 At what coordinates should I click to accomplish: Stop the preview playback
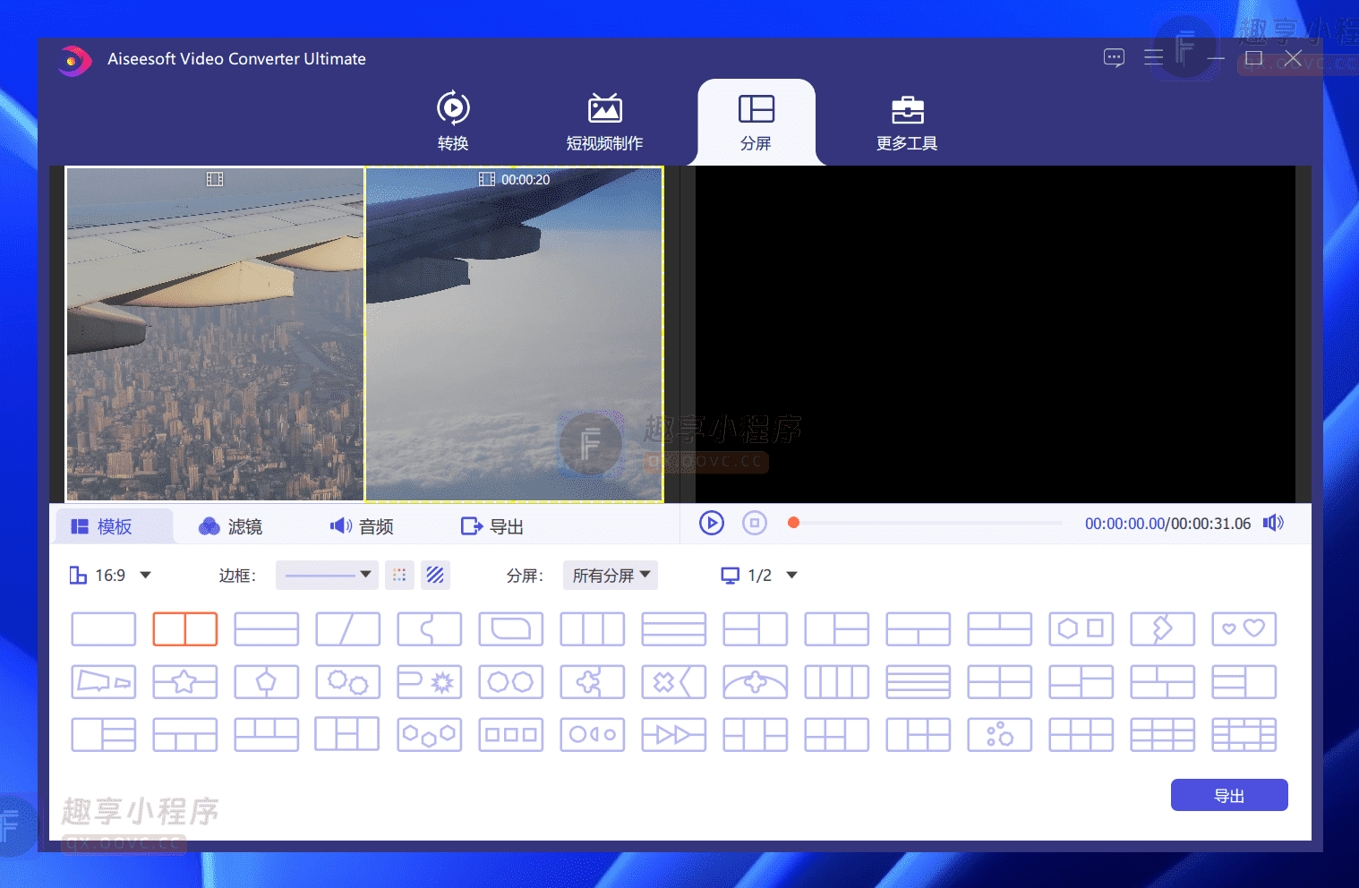click(755, 523)
